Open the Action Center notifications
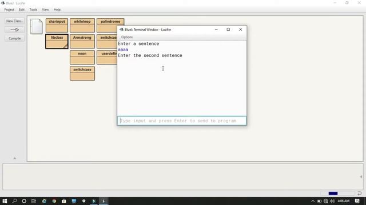The height and width of the screenshot is (205, 366). [357, 201]
